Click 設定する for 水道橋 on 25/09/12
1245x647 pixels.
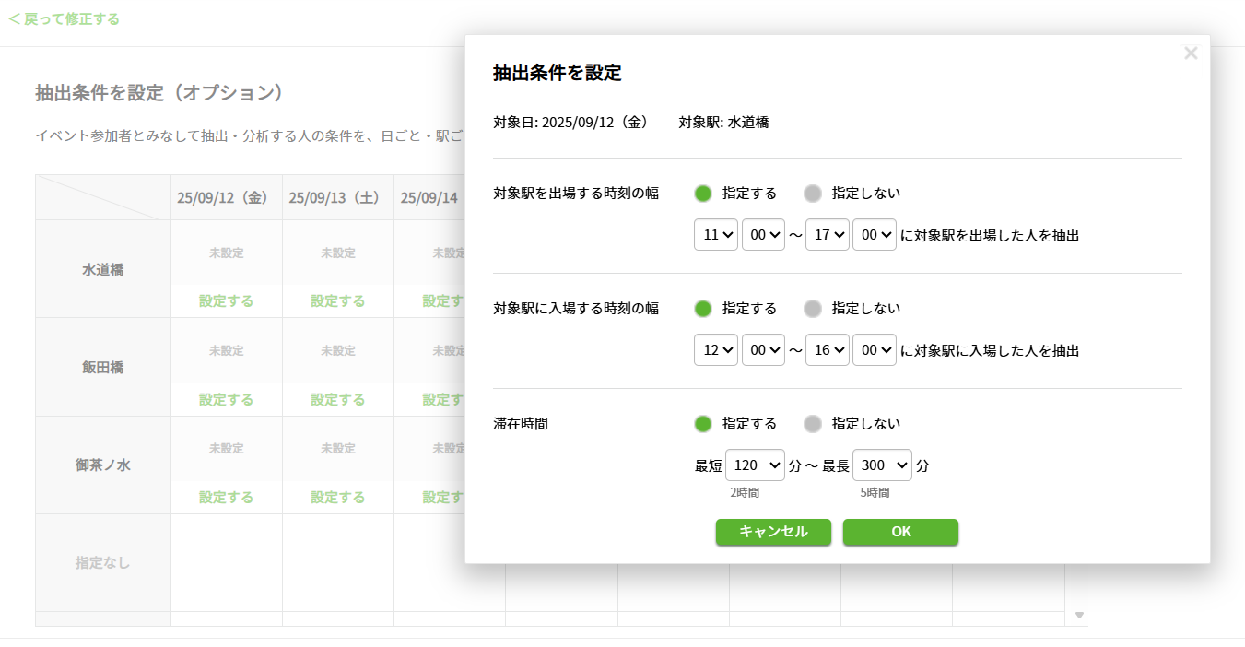pos(226,301)
